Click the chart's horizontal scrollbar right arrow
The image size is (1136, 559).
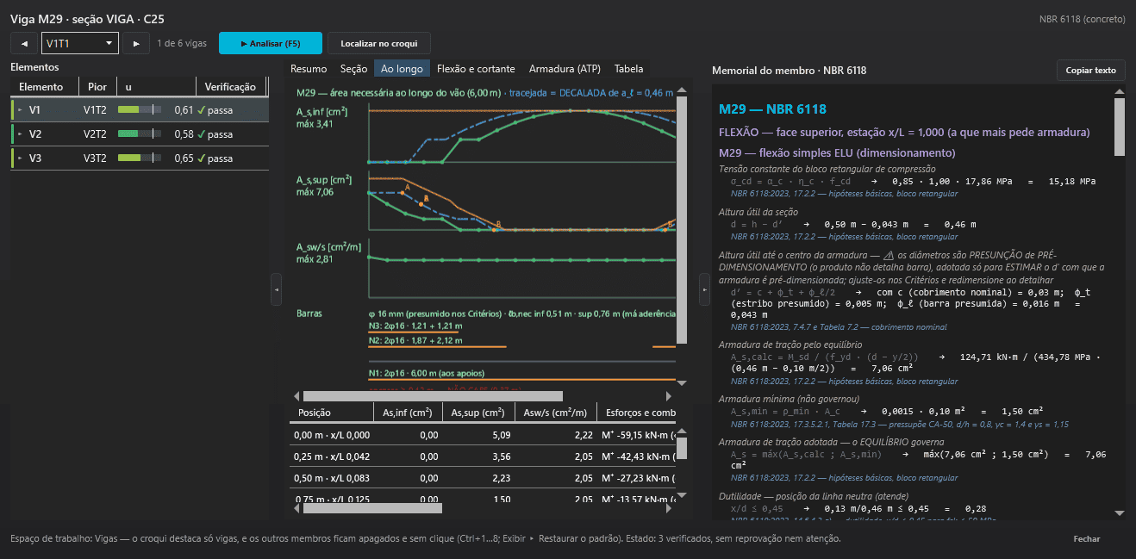click(669, 396)
